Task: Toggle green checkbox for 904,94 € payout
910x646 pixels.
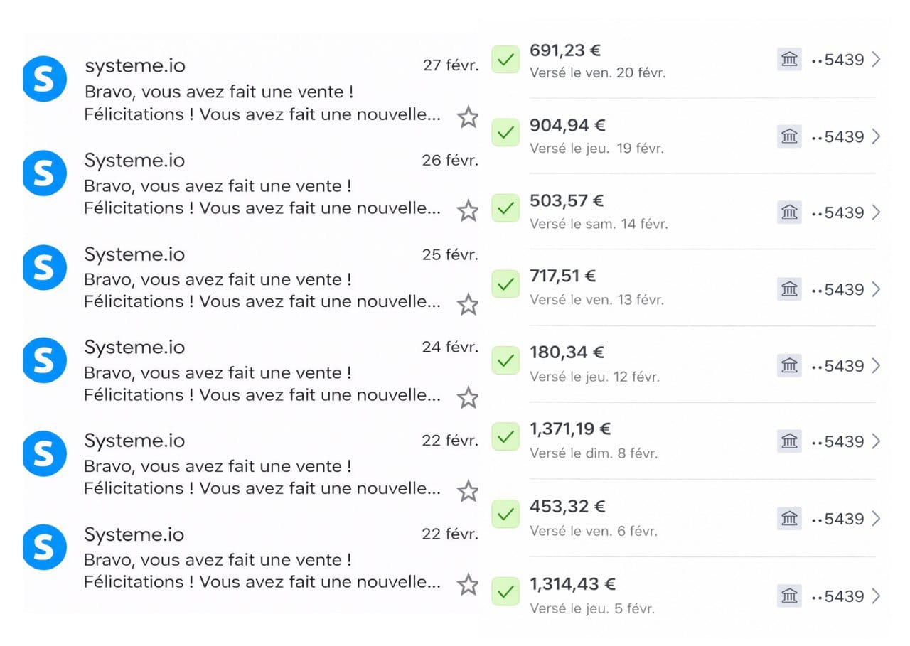Action: pos(505,133)
